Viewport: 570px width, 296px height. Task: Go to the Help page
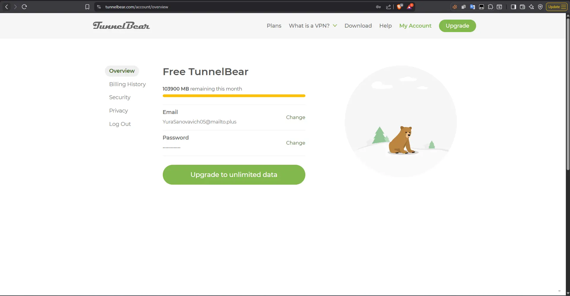385,26
